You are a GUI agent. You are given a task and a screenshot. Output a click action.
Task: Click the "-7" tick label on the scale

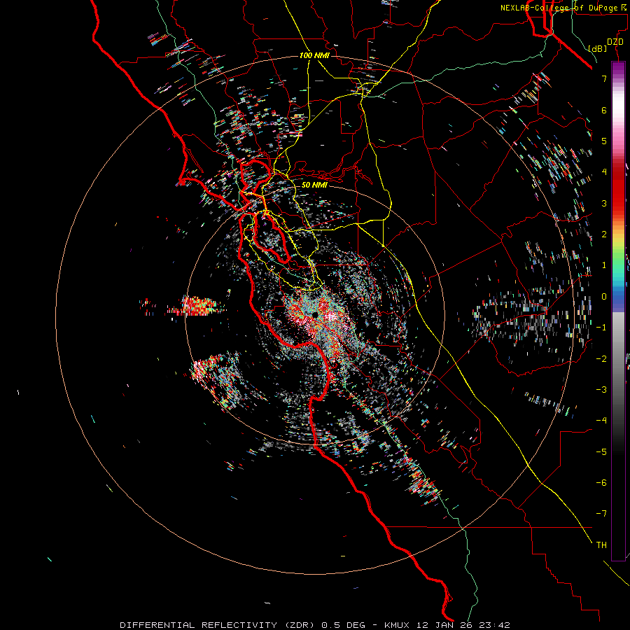pyautogui.click(x=601, y=514)
